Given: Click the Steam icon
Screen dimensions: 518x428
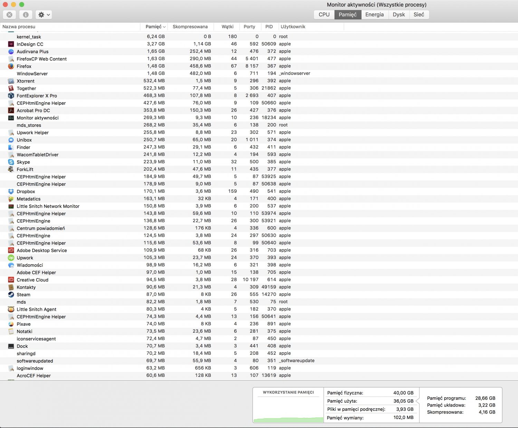Looking at the screenshot, I should coord(11,295).
